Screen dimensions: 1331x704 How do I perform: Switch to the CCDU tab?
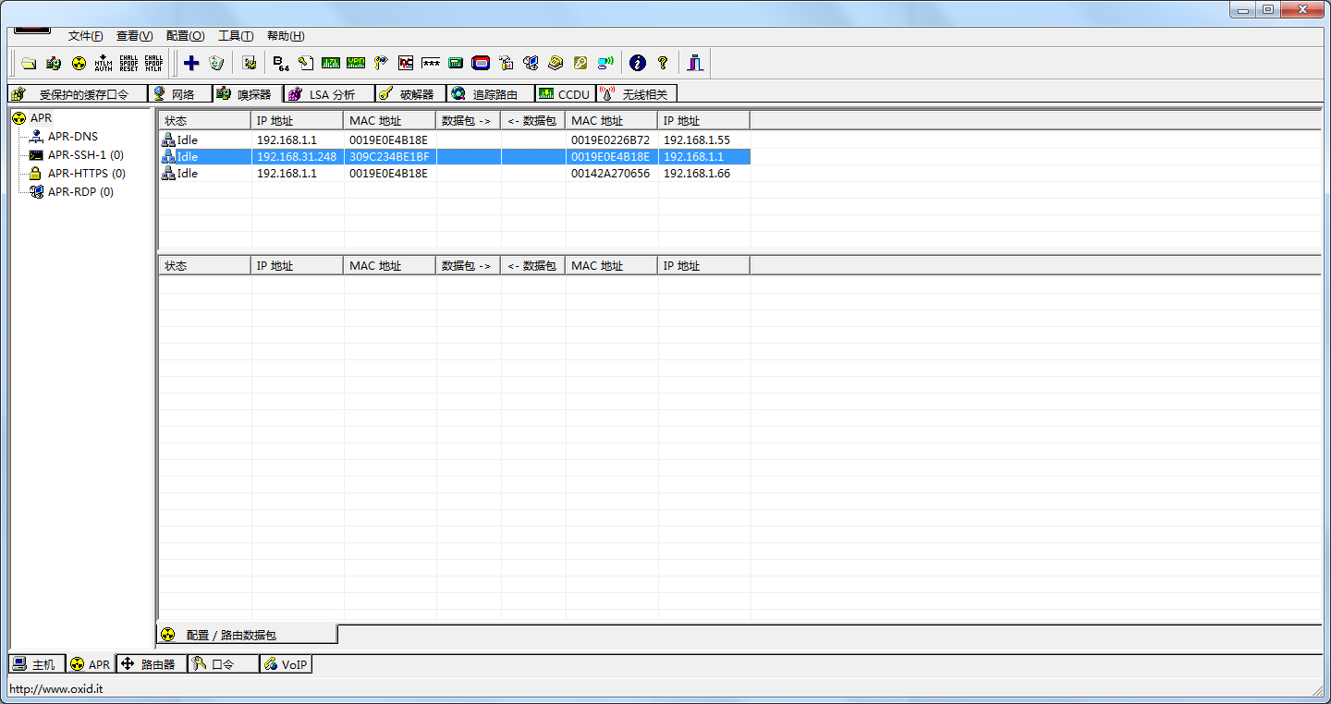pyautogui.click(x=566, y=94)
